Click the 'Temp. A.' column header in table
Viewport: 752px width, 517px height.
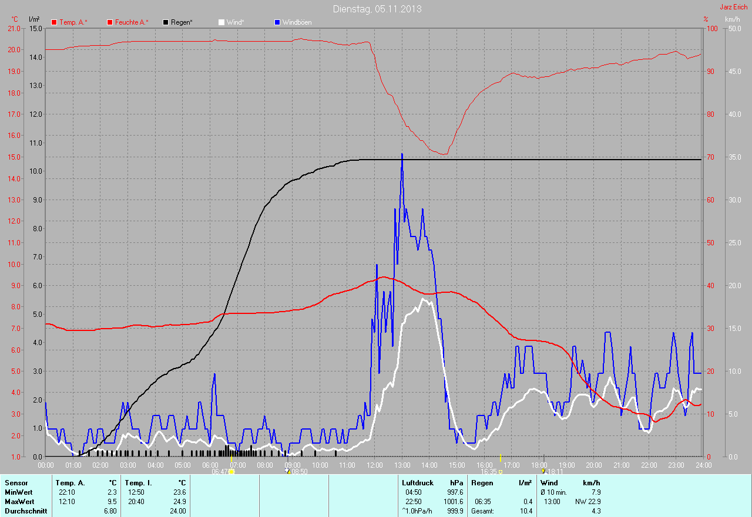(70, 483)
